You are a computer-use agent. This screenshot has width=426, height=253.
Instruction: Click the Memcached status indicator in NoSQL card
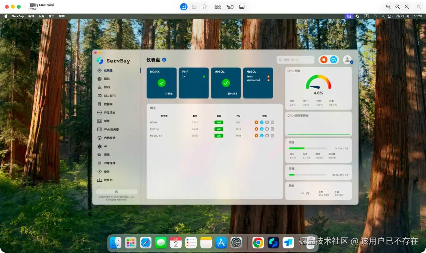(268, 80)
